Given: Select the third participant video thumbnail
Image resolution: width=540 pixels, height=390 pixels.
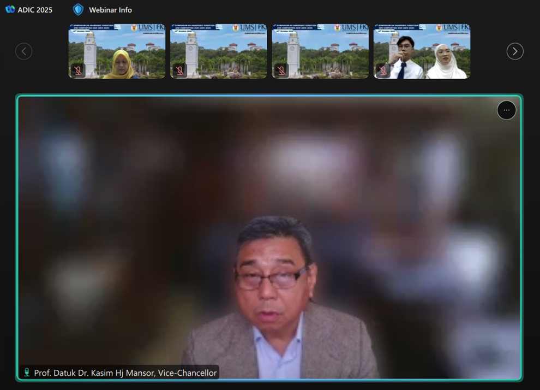Looking at the screenshot, I should click(320, 52).
